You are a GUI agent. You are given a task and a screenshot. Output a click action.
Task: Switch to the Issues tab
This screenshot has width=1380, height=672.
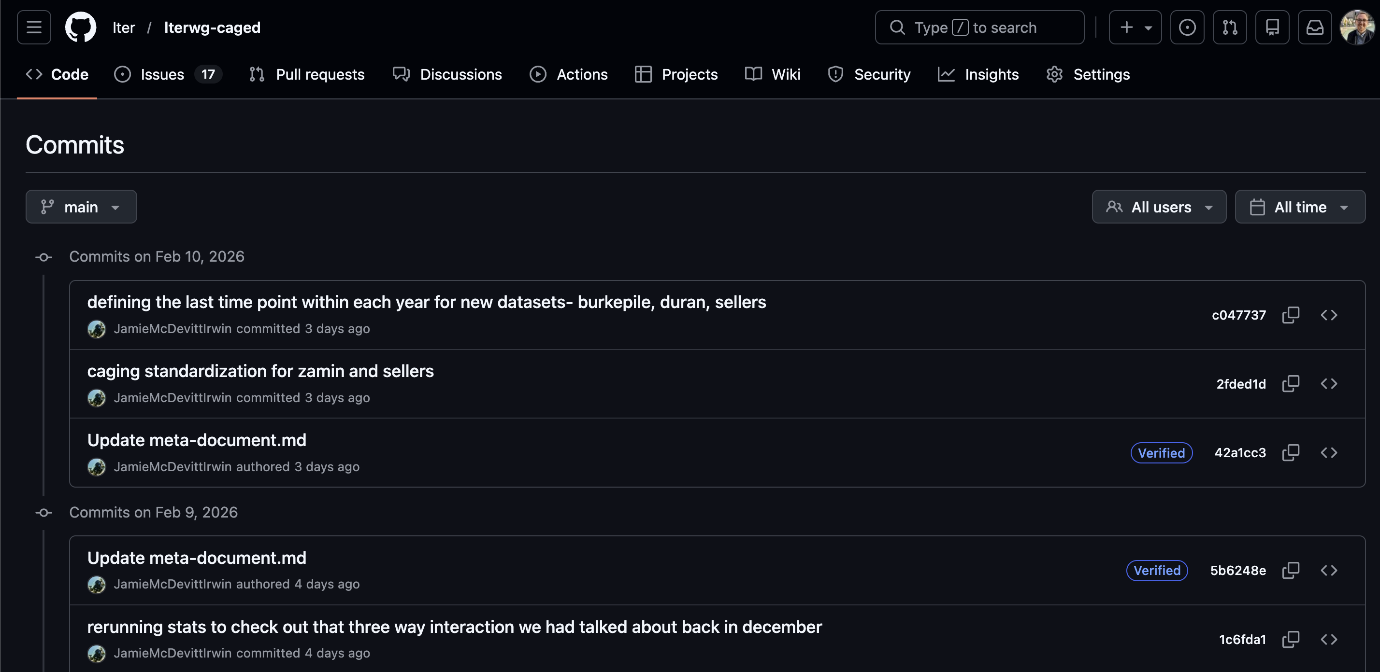pos(162,74)
